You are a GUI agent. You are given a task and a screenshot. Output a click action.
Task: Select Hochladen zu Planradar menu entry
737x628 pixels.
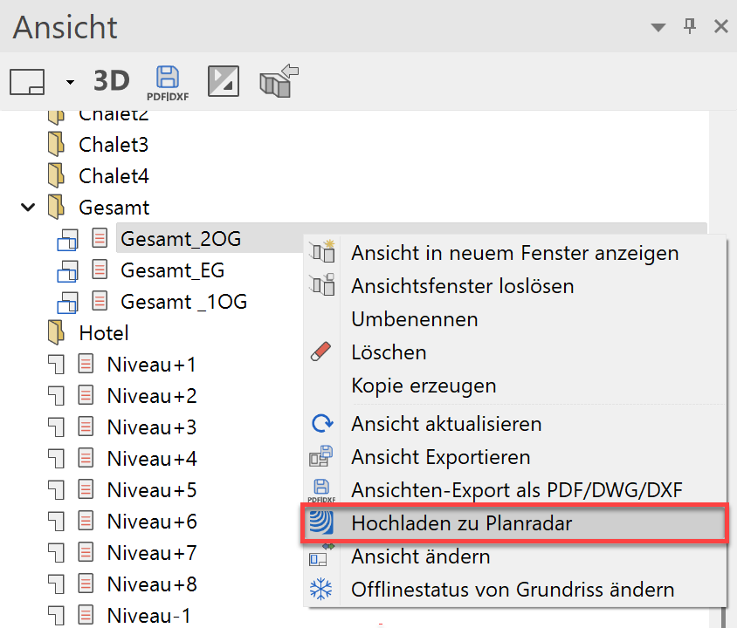coord(461,523)
